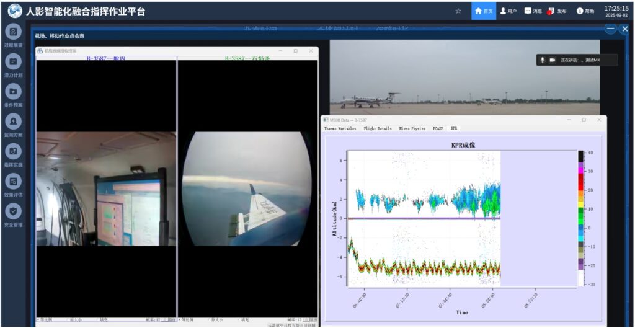The height and width of the screenshot is (328, 635).
Task: Open the 监测方案 sidebar module
Action: (x=13, y=122)
